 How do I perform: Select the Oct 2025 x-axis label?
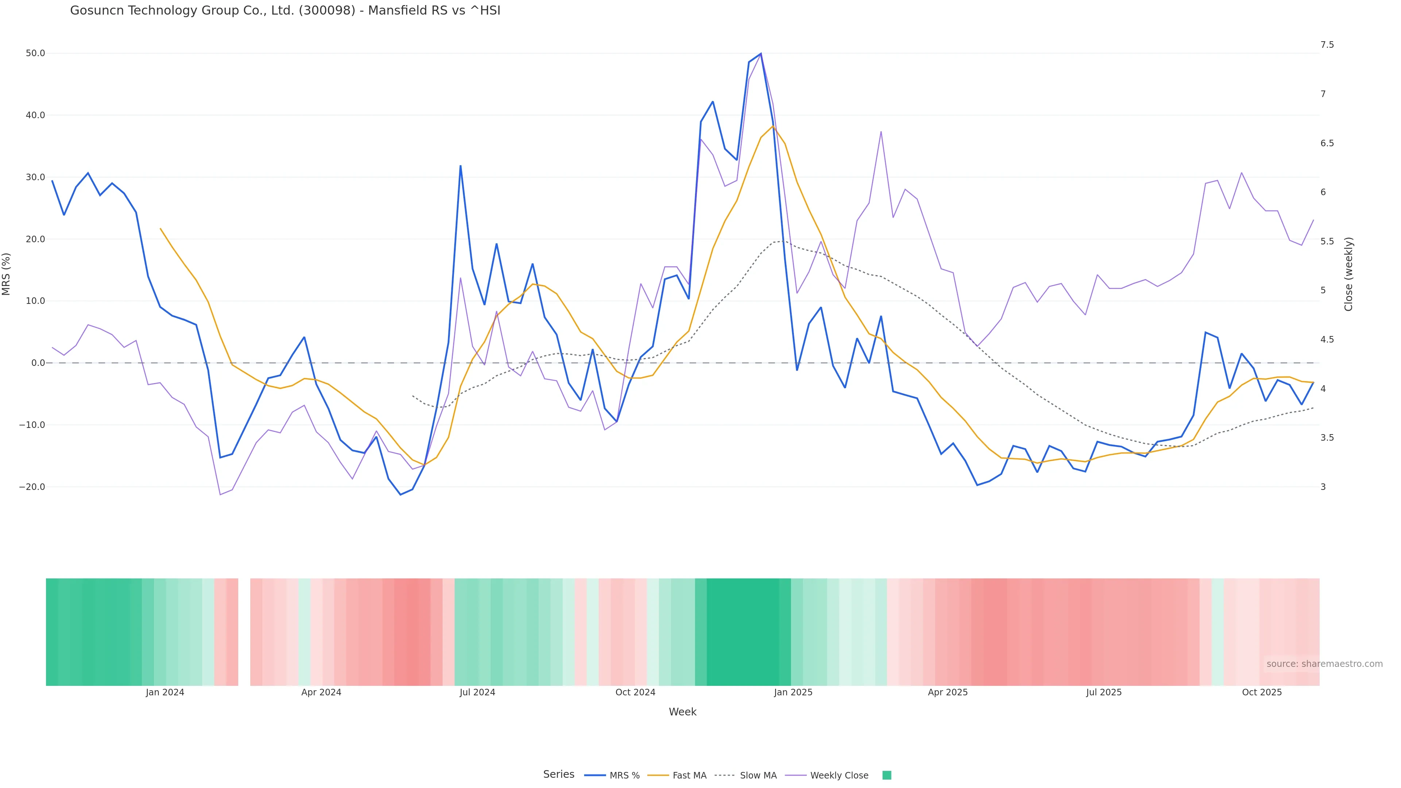tap(1261, 693)
